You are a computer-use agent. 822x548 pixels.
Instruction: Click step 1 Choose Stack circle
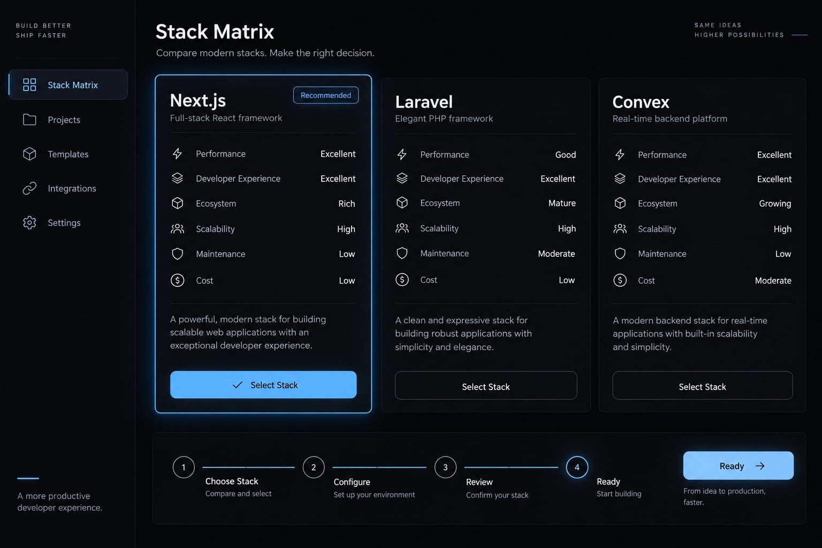coord(184,467)
